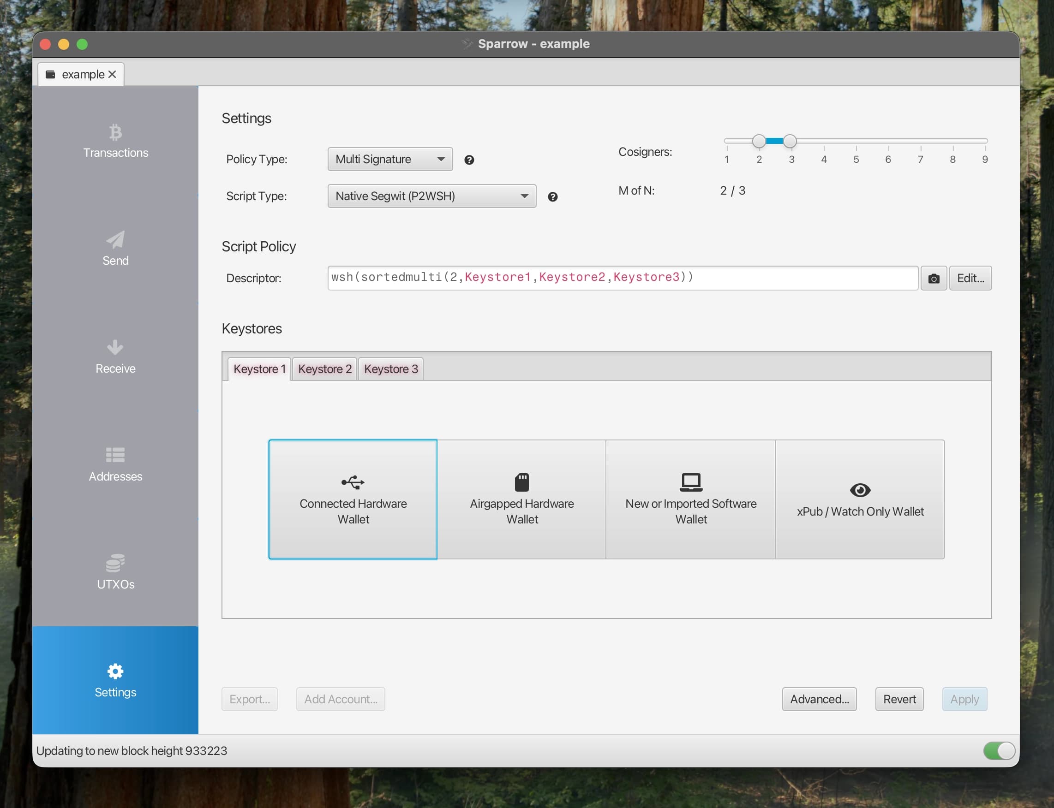Switch to the Keystore 2 tab
Image resolution: width=1054 pixels, height=808 pixels.
pos(324,368)
